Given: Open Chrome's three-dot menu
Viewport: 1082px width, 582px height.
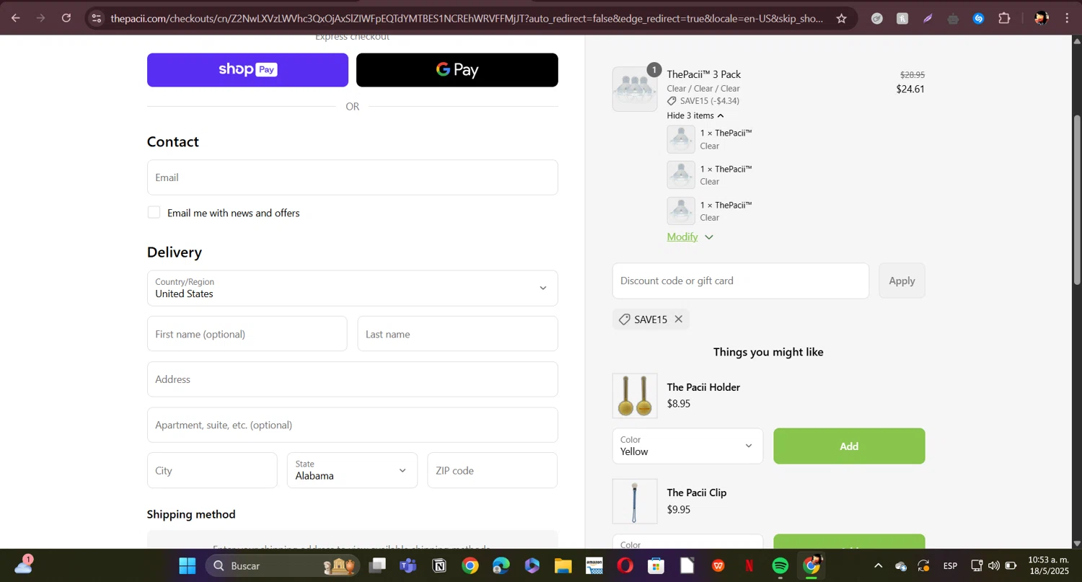Looking at the screenshot, I should [1067, 19].
